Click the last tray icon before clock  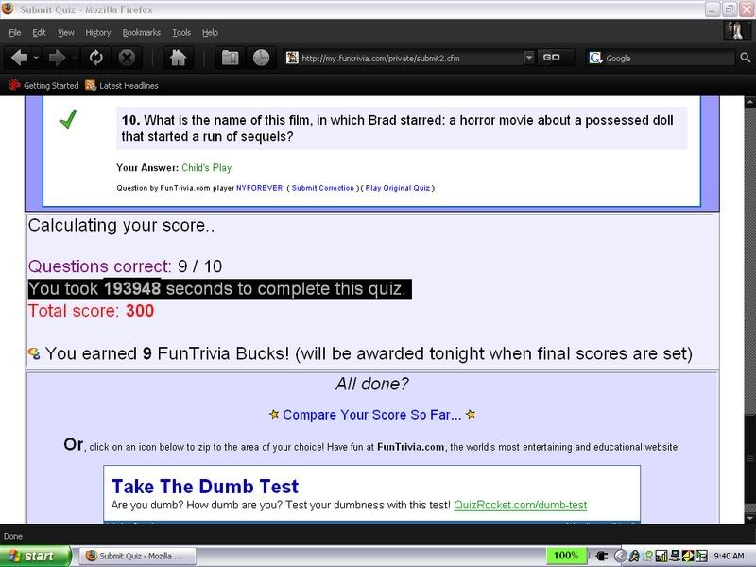pos(701,556)
